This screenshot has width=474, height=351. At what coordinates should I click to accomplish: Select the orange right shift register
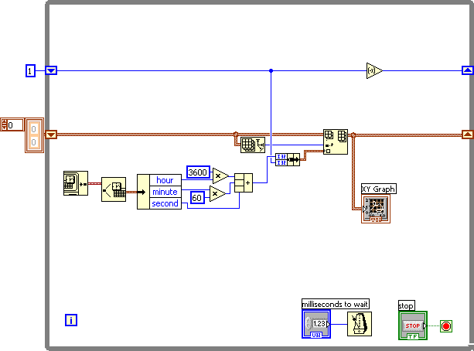click(468, 135)
